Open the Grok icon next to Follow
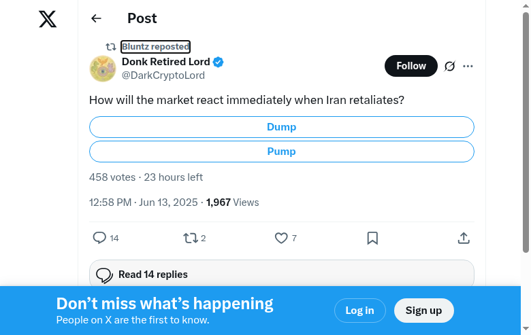 [449, 66]
